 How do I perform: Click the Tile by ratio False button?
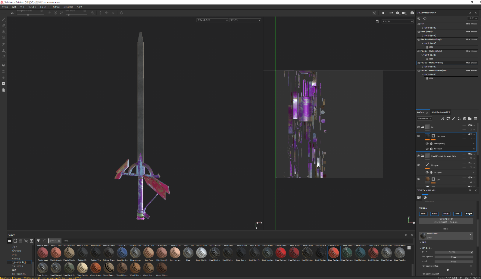pyautogui.click(x=454, y=257)
